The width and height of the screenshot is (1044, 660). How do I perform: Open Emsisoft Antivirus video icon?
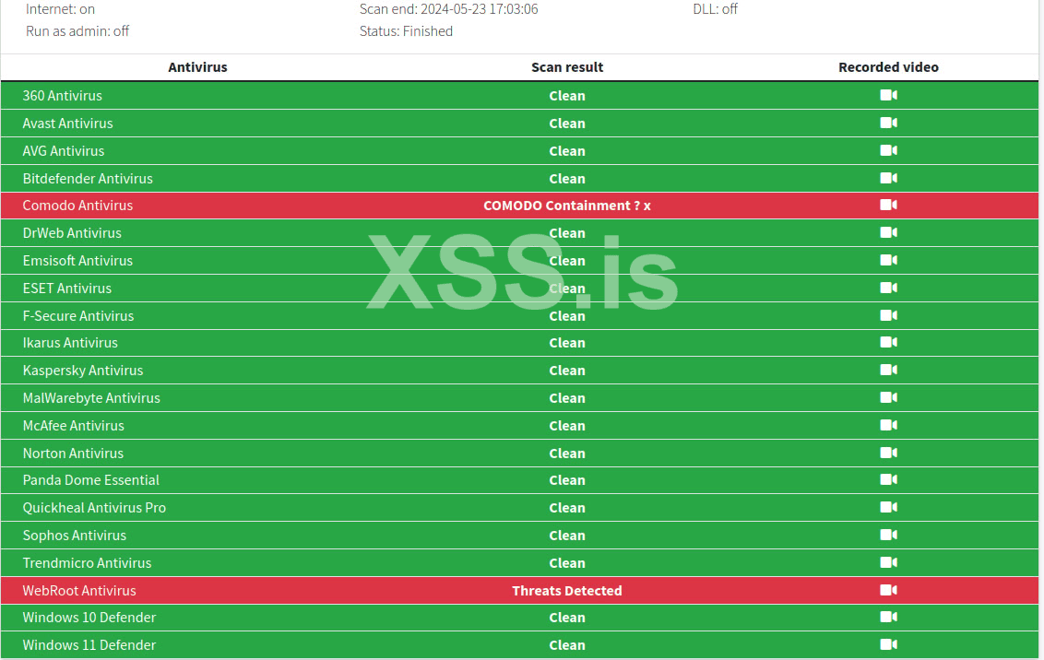click(888, 260)
